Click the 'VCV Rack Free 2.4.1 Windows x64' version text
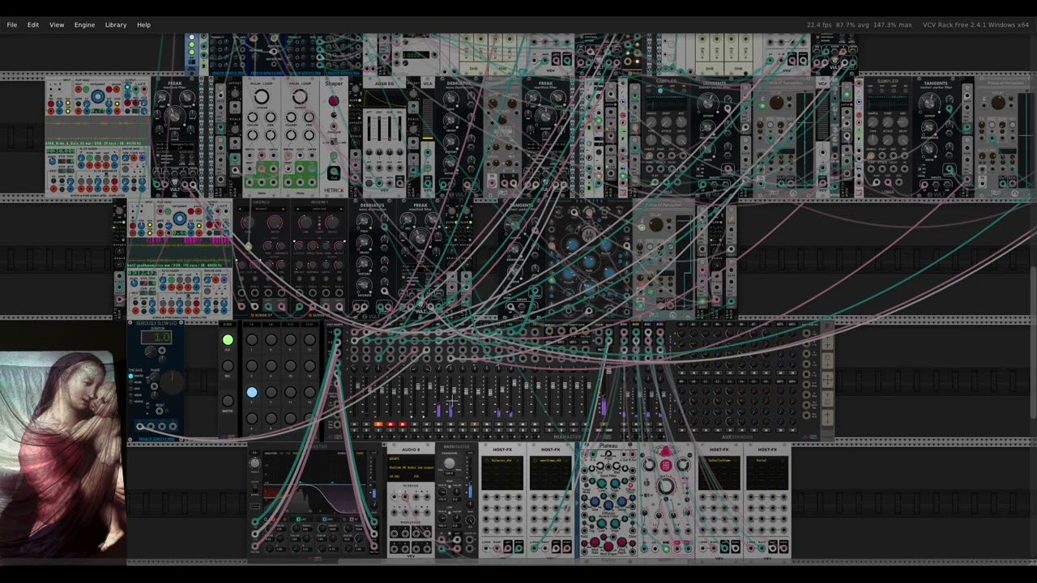Image resolution: width=1037 pixels, height=583 pixels. coord(975,25)
